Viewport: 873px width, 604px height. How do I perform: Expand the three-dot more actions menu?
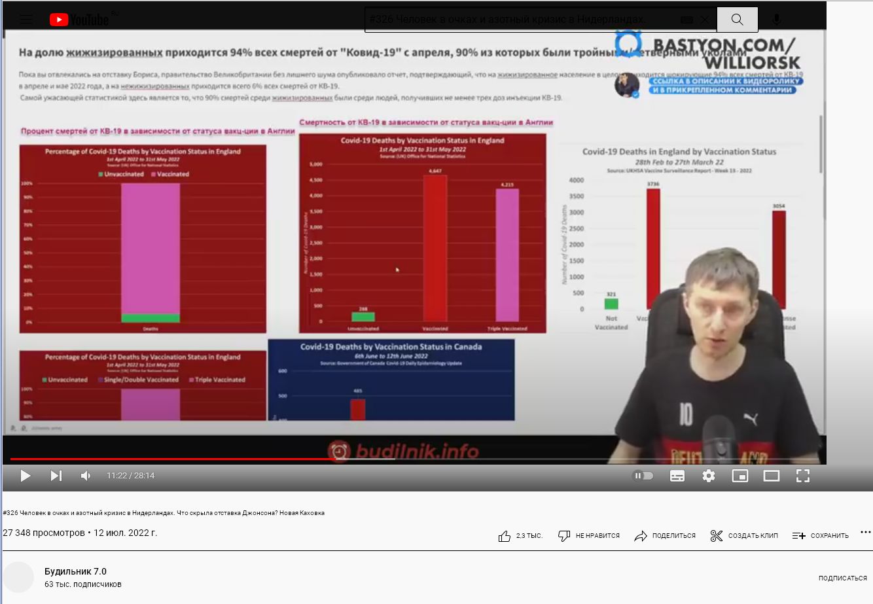click(865, 533)
